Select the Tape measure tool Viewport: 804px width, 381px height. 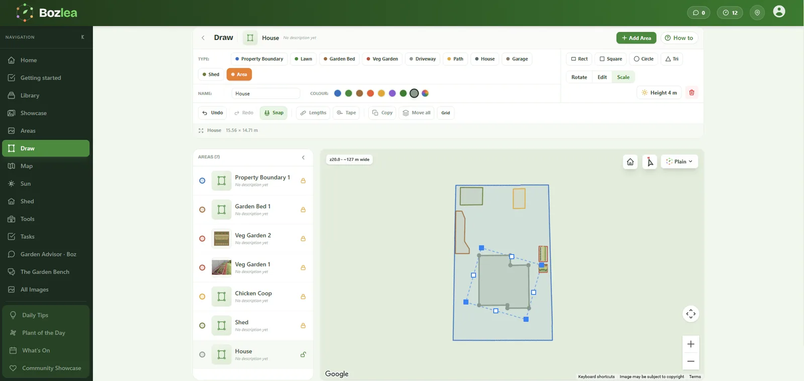pos(346,113)
